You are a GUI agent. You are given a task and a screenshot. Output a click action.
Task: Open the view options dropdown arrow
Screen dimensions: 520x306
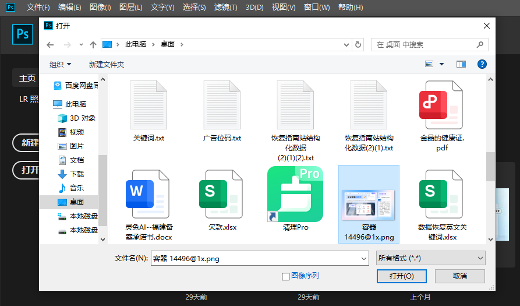441,64
